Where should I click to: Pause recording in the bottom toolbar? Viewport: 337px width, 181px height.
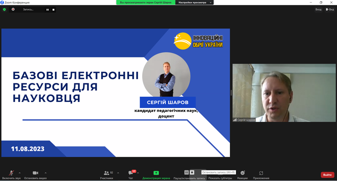point(187,172)
